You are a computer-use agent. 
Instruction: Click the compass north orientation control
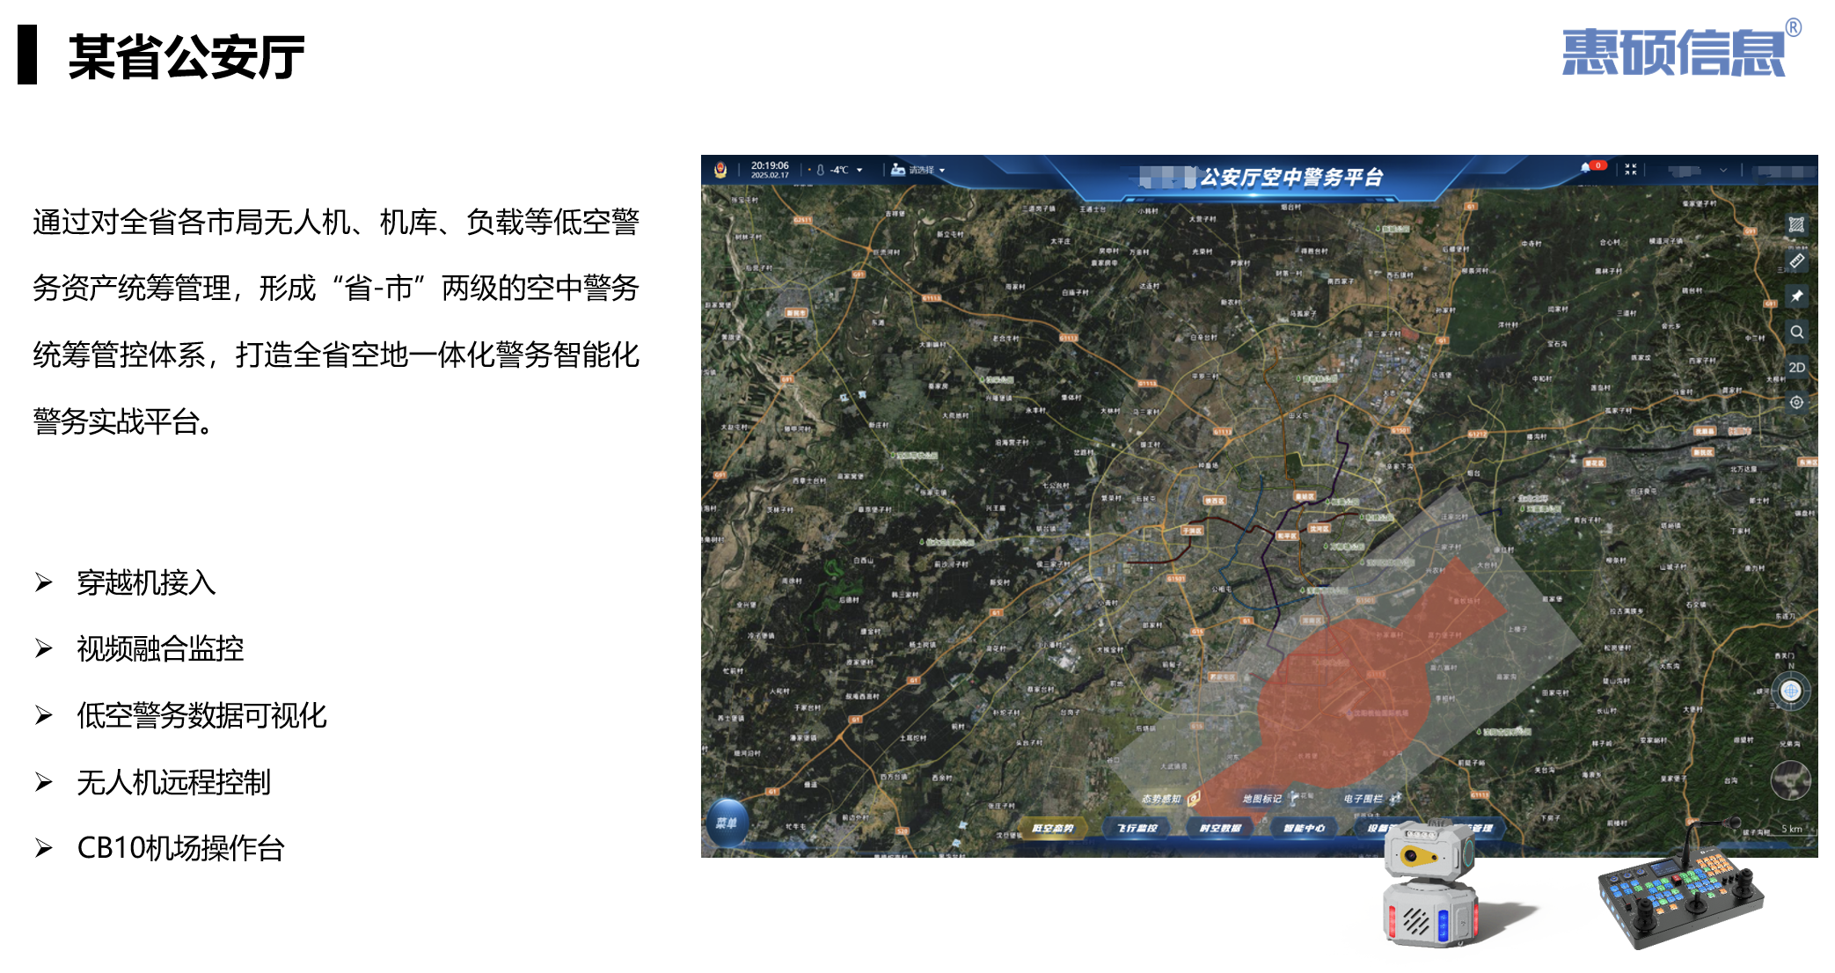1791,691
